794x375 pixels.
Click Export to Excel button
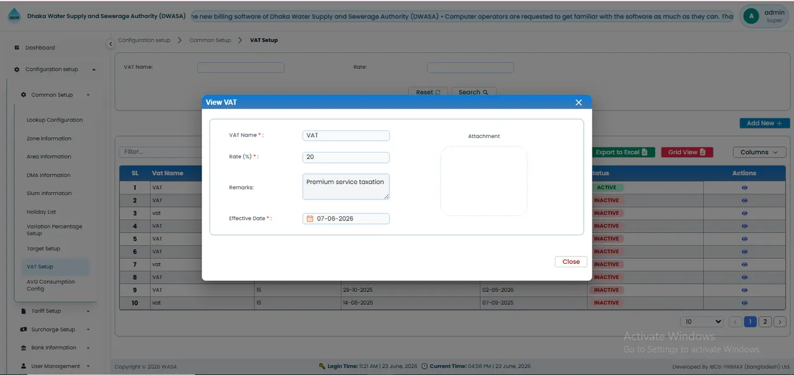click(x=622, y=152)
